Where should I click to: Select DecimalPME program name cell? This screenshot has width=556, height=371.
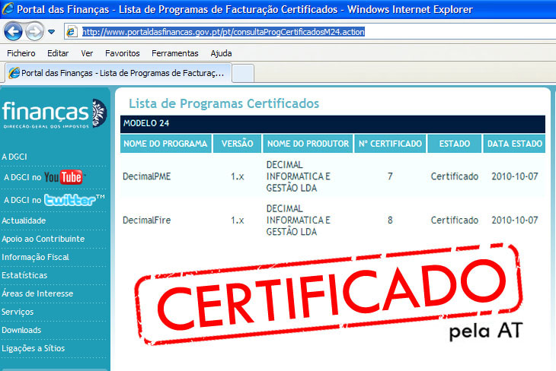tap(147, 176)
